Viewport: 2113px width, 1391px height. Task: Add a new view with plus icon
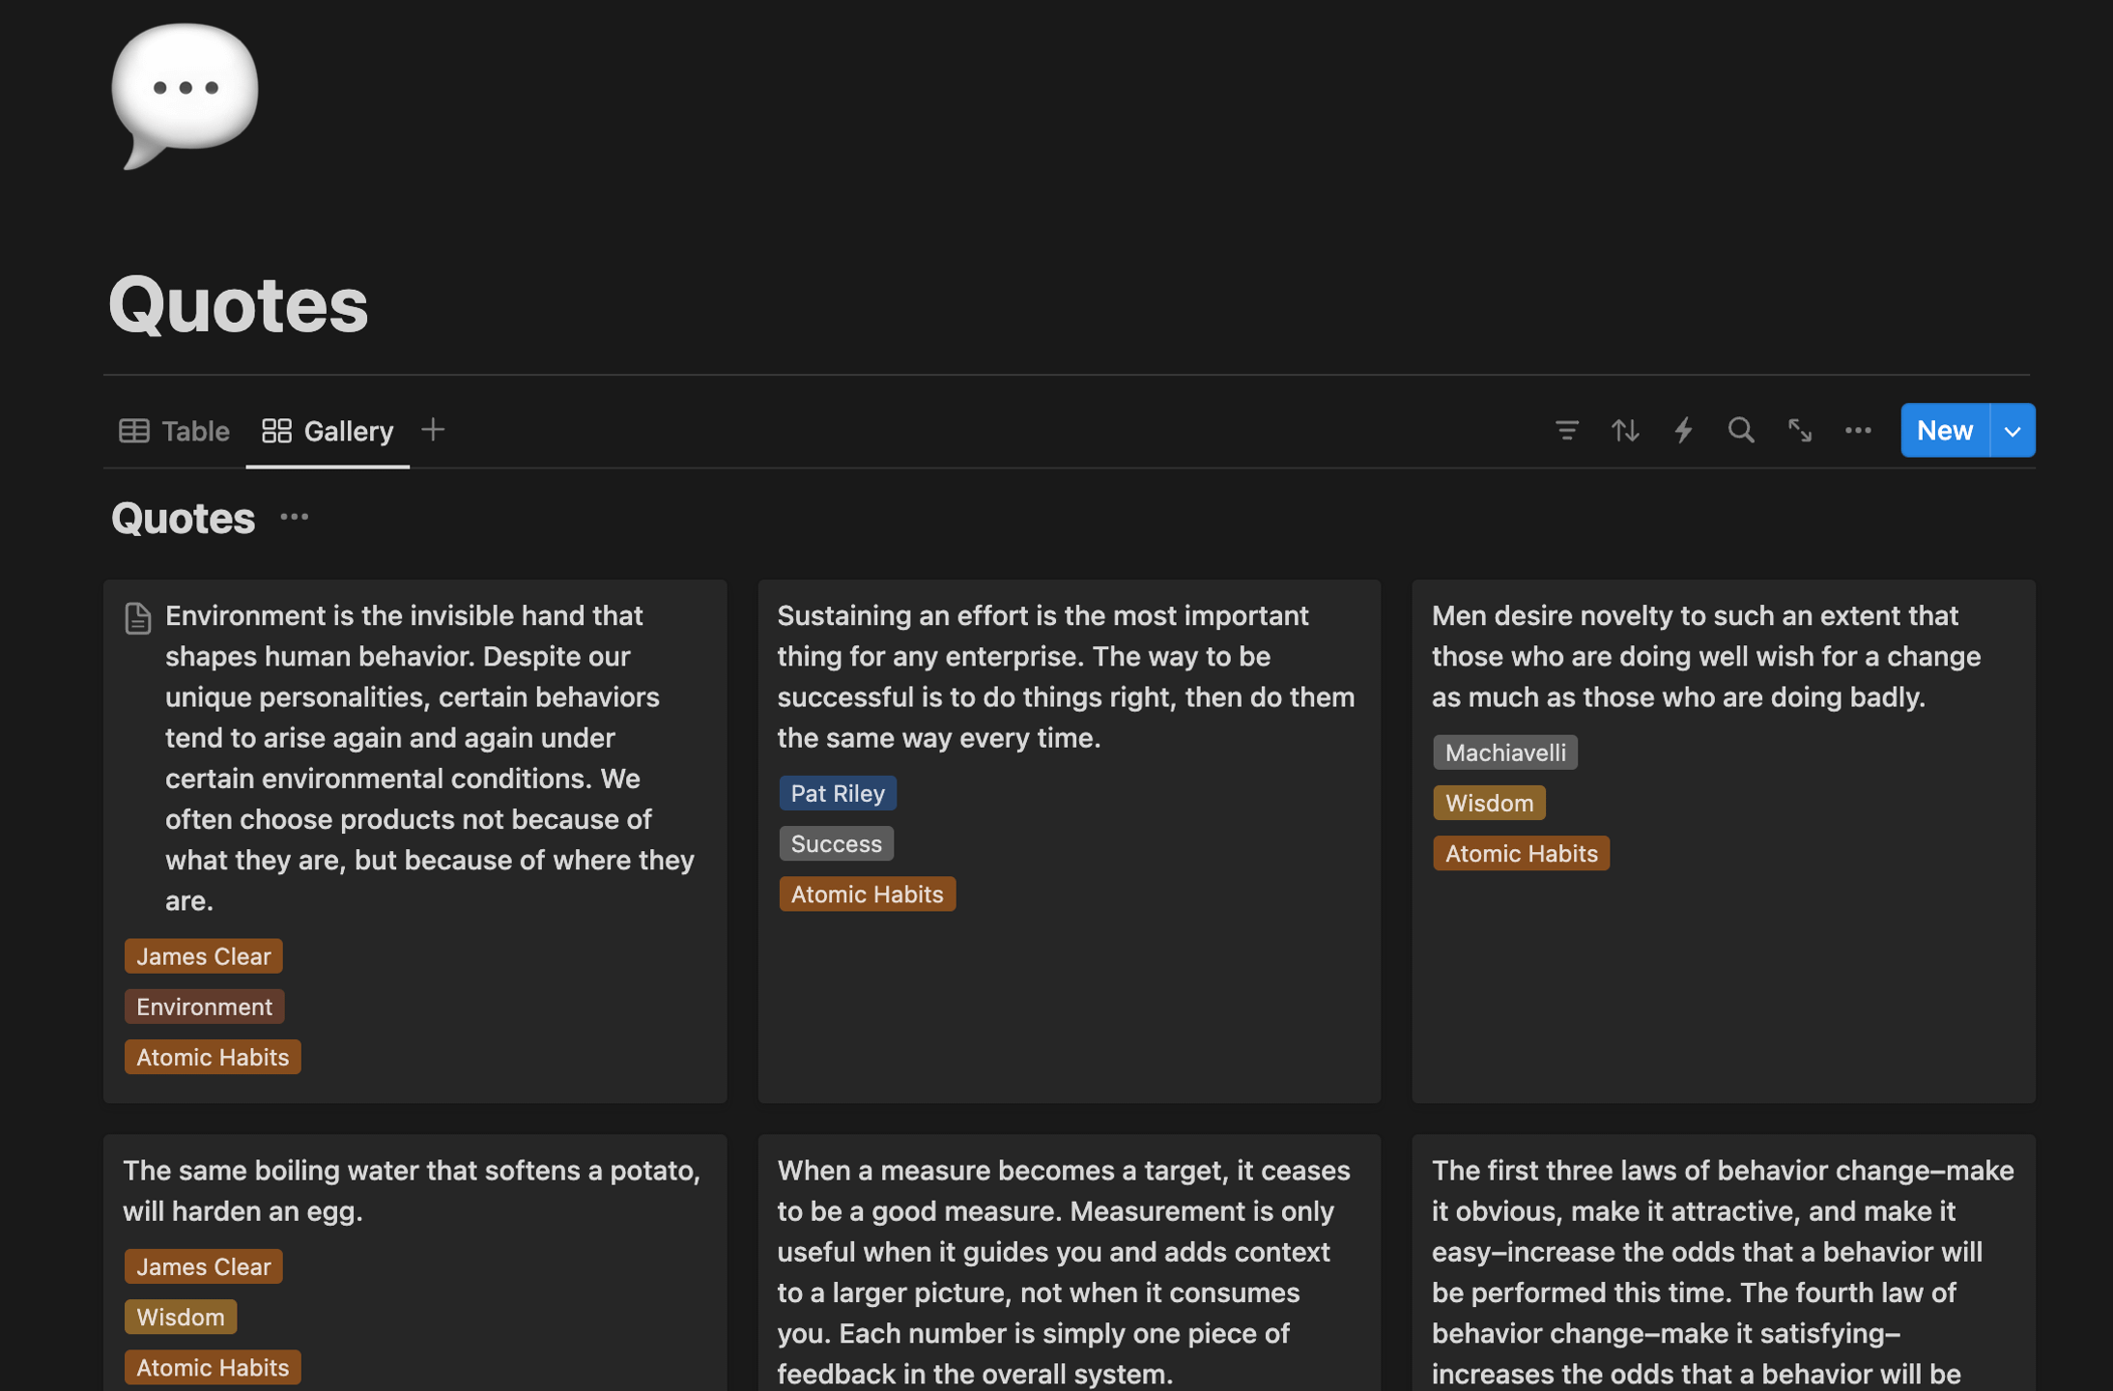click(x=433, y=430)
